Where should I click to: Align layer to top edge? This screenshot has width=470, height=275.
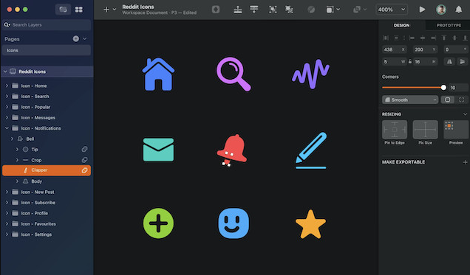click(x=444, y=38)
